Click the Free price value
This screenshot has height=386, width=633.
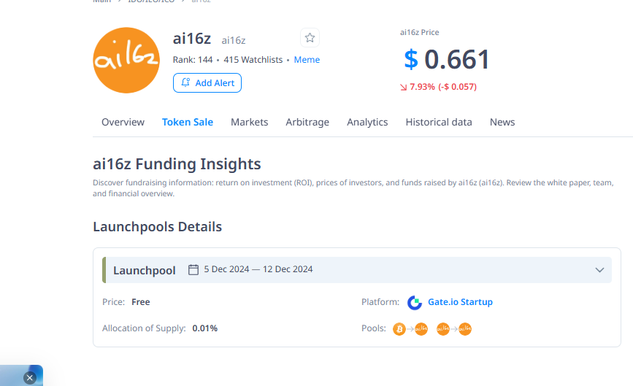coord(141,302)
